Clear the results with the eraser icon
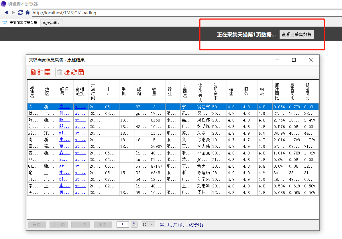Screen dimensions: 342x239 tap(67, 72)
